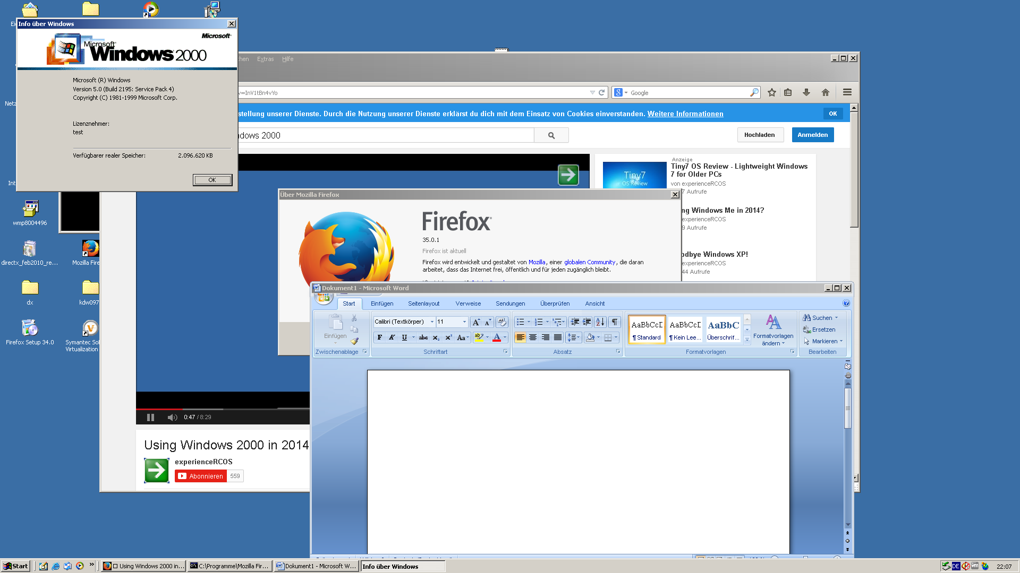Apply strikethrough in Word ribbon
Image resolution: width=1020 pixels, height=573 pixels.
coord(423,337)
